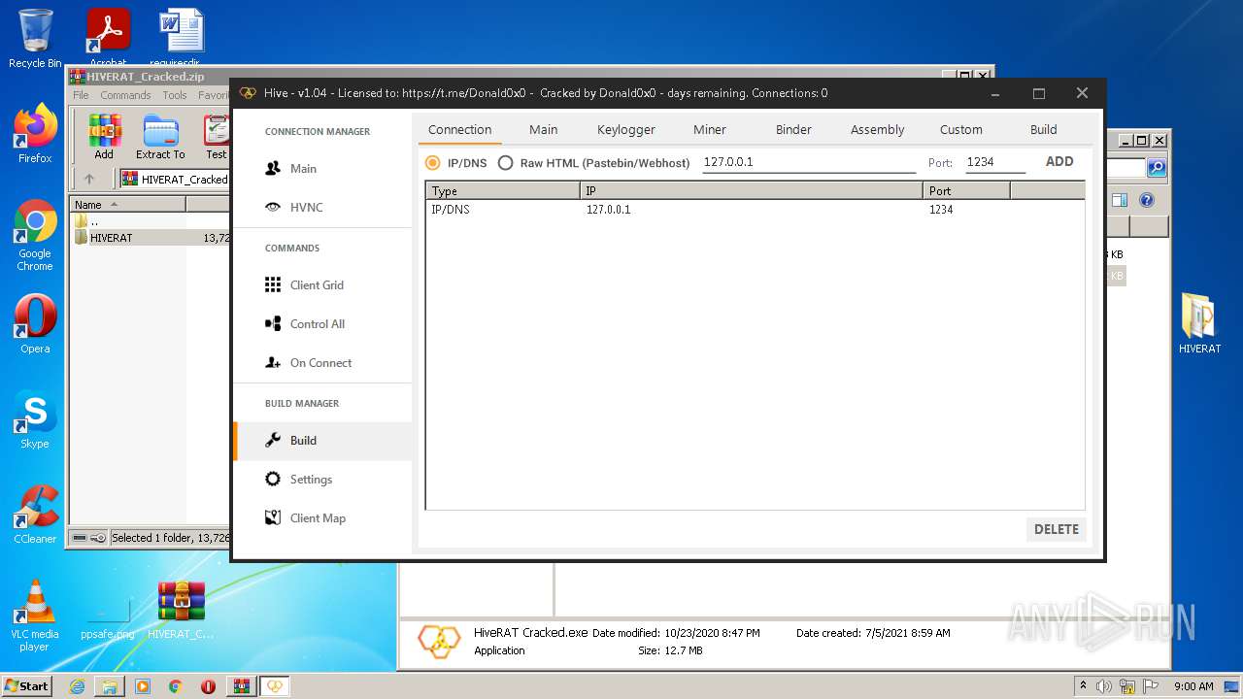The image size is (1243, 699).
Task: Switch to the Custom tab
Action: (x=960, y=129)
